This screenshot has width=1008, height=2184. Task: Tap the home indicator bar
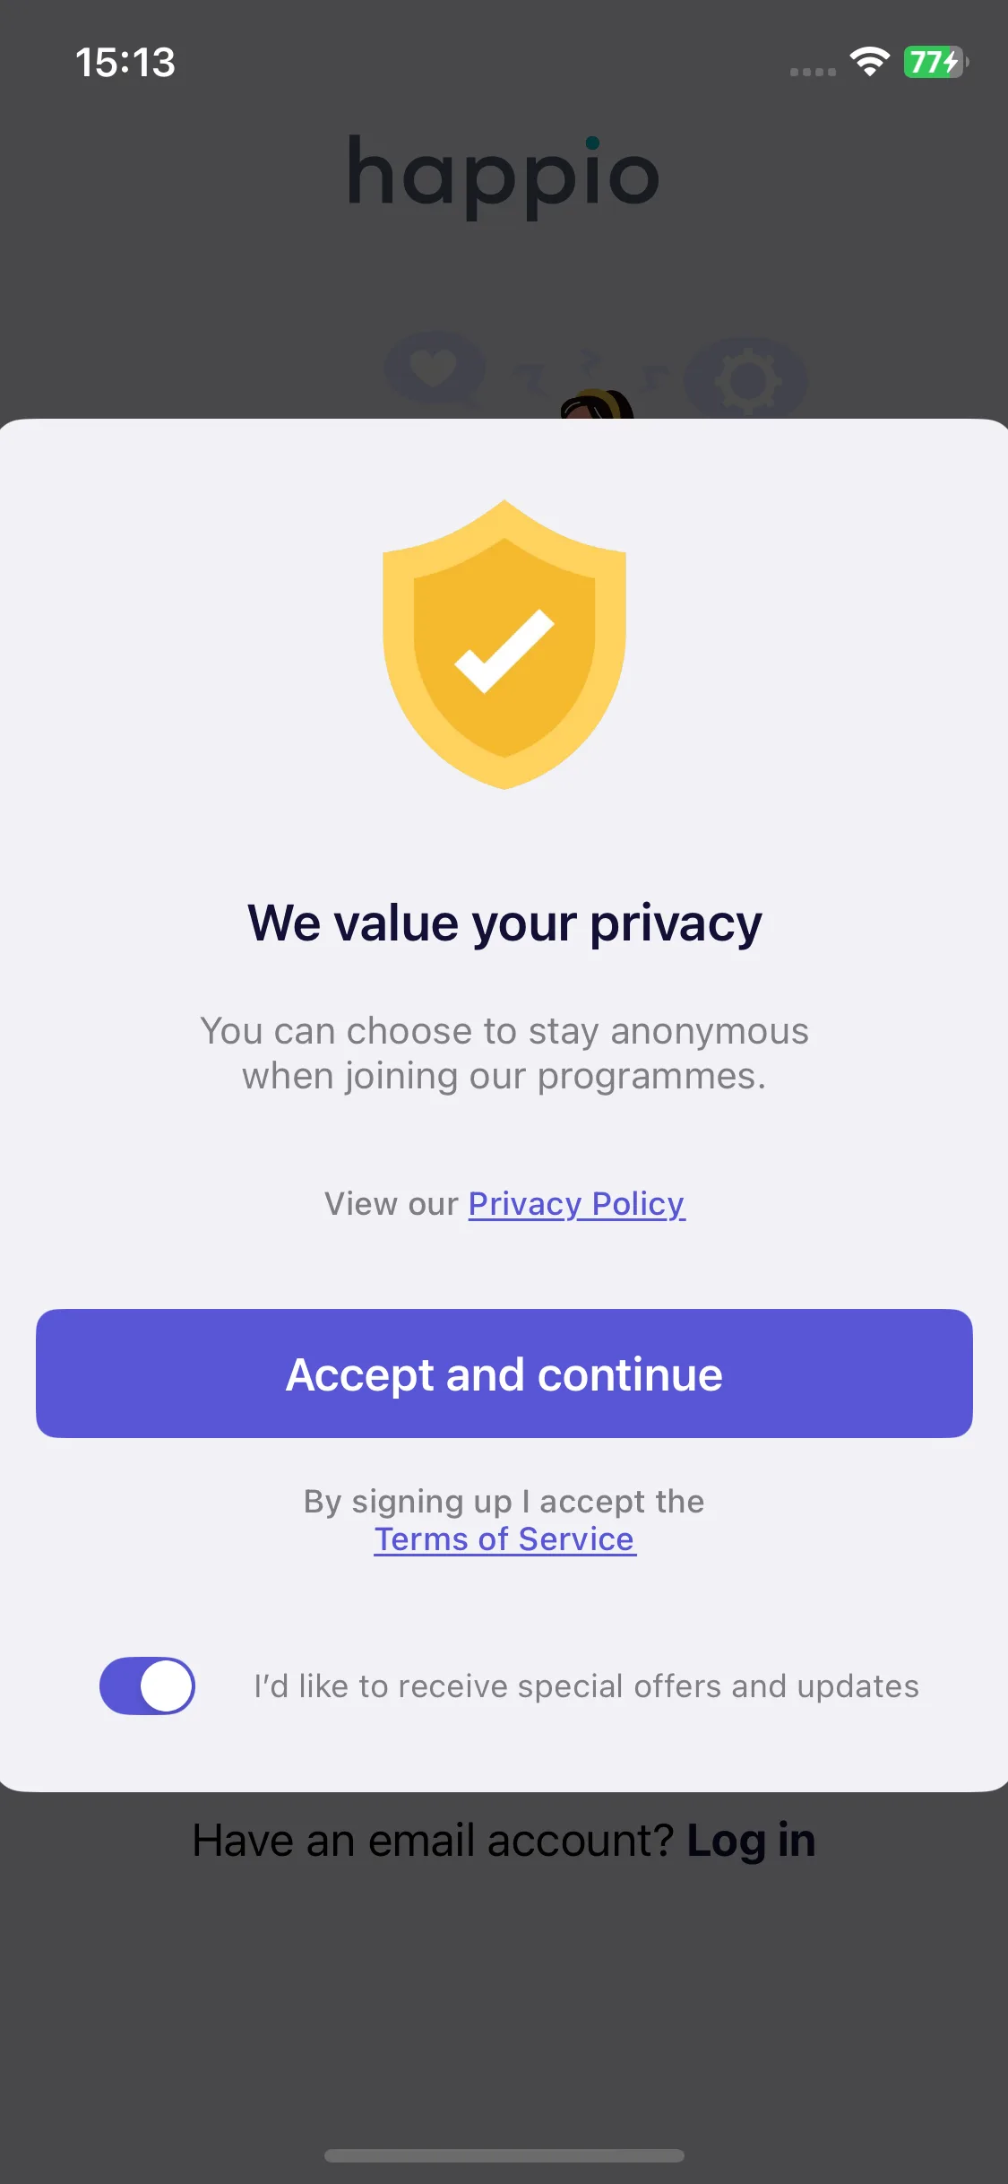point(504,2155)
